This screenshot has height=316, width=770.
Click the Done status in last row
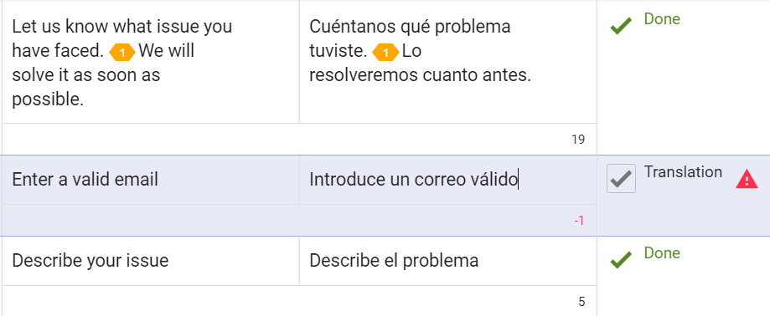(662, 253)
